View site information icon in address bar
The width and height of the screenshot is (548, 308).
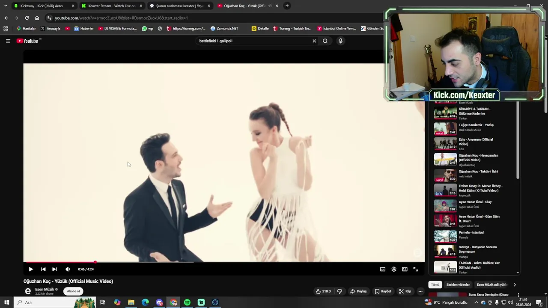coord(49,18)
